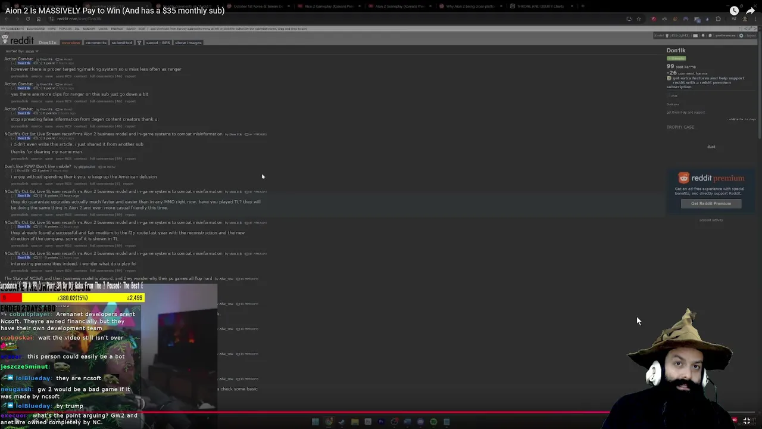Open the 'Action Combat' first comment title
The height and width of the screenshot is (429, 762).
coord(18,59)
